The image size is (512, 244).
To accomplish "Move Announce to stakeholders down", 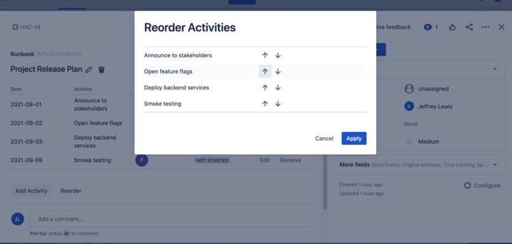I will point(278,55).
